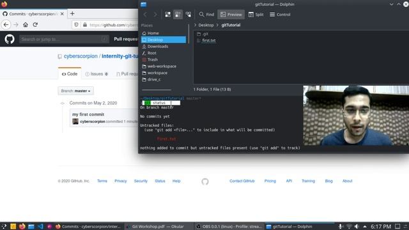
Task: Click API in GitHub footer
Action: coord(289,181)
